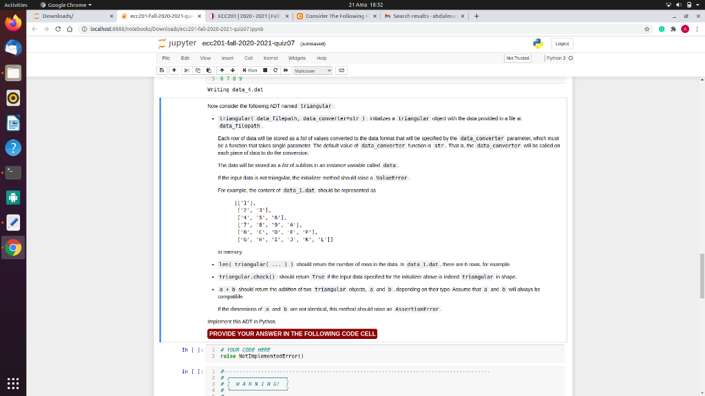Cut the selected cell with the scissors icon
This screenshot has width=705, height=396.
187,69
